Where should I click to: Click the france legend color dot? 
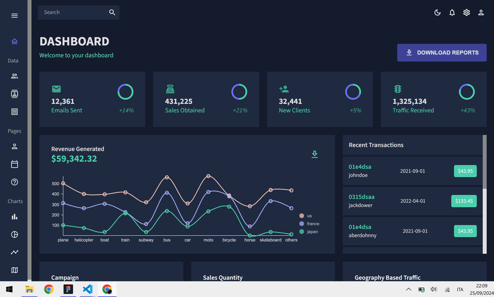pos(302,223)
